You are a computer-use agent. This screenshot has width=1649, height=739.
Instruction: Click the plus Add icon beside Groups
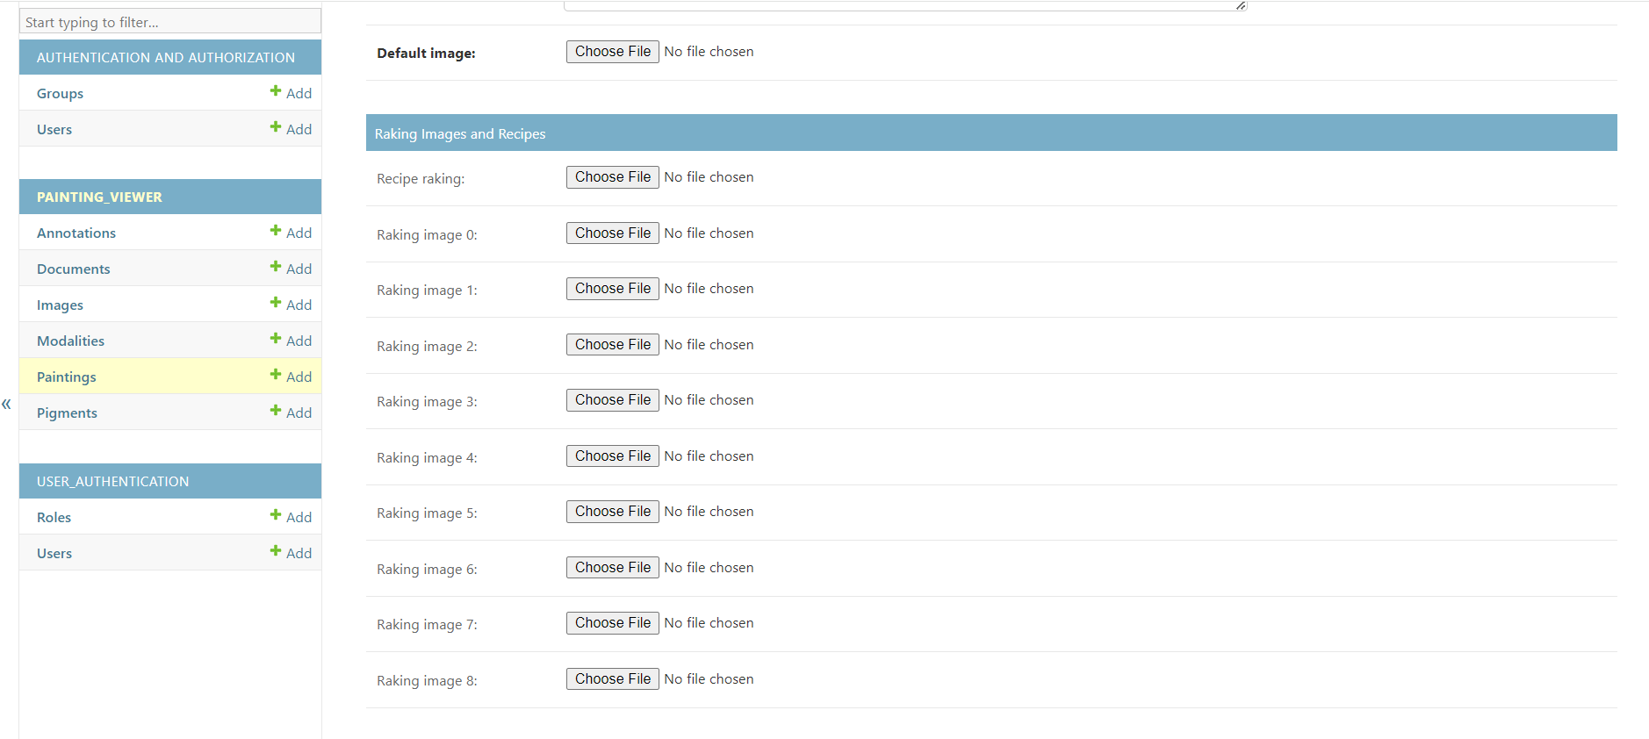tap(276, 91)
